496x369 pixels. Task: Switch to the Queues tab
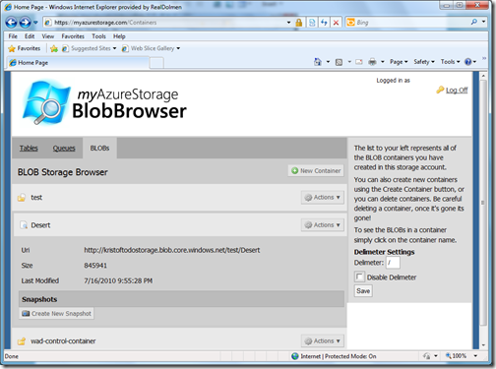[64, 149]
